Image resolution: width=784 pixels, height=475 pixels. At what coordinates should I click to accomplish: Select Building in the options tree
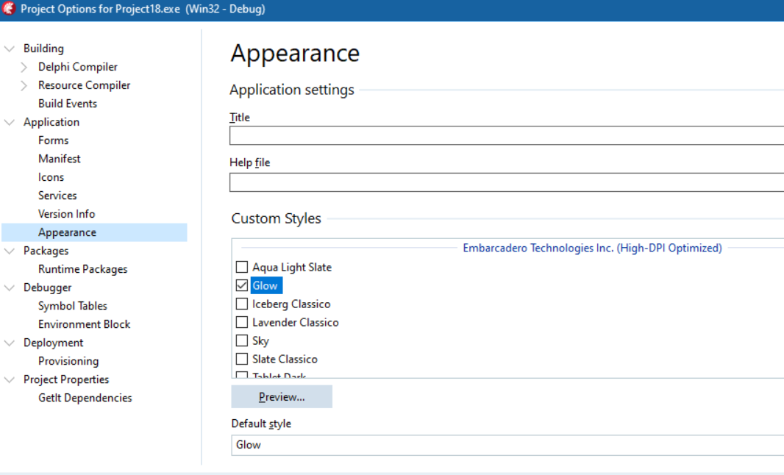(x=43, y=49)
